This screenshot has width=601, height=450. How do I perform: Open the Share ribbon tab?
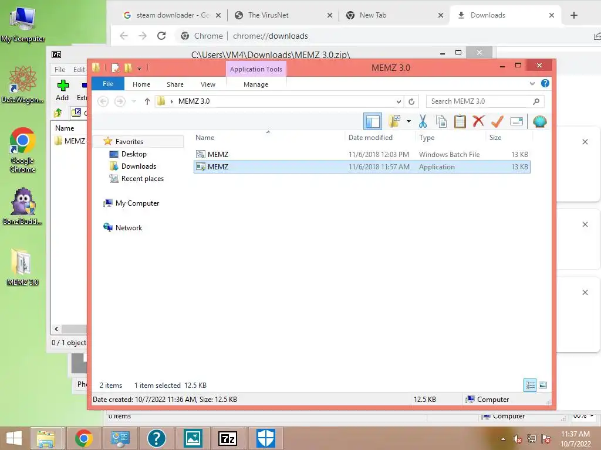(x=175, y=84)
